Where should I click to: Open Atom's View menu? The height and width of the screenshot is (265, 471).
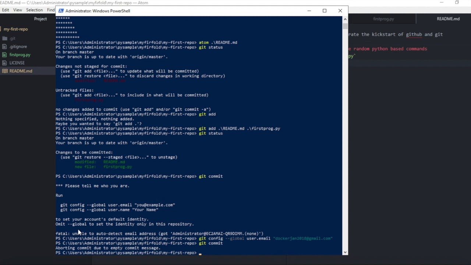18,10
